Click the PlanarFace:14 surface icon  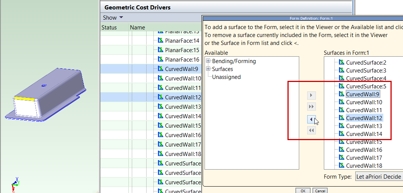[x=161, y=41]
